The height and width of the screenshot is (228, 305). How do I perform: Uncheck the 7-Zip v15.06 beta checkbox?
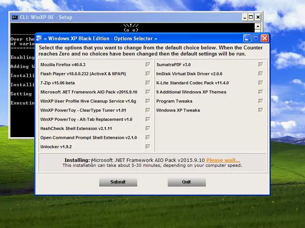click(x=148, y=83)
